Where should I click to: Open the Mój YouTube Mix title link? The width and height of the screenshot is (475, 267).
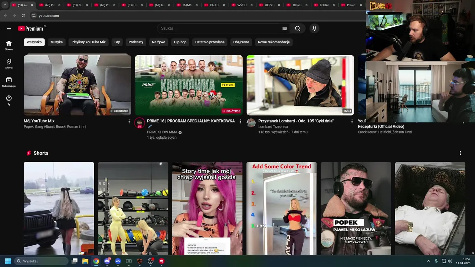(39, 121)
